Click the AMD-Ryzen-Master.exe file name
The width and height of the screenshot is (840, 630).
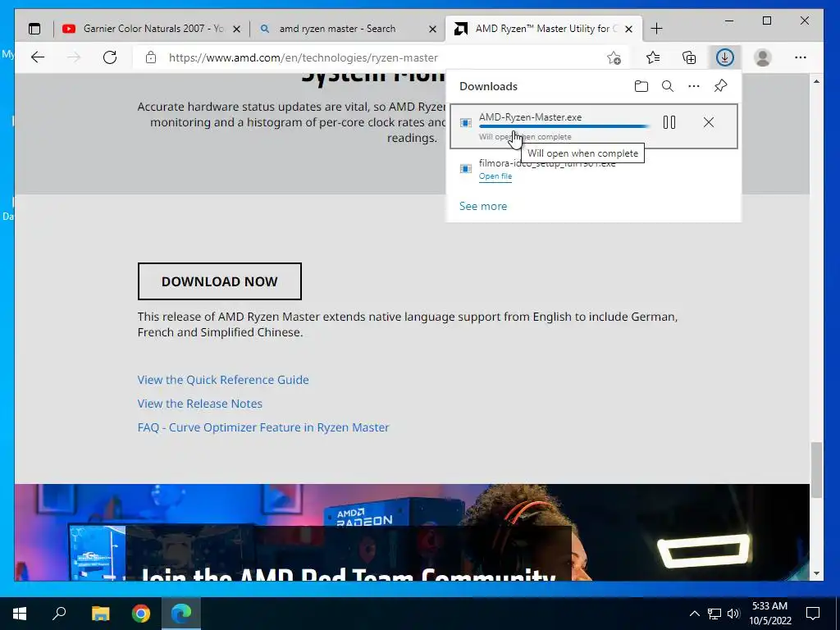[531, 117]
